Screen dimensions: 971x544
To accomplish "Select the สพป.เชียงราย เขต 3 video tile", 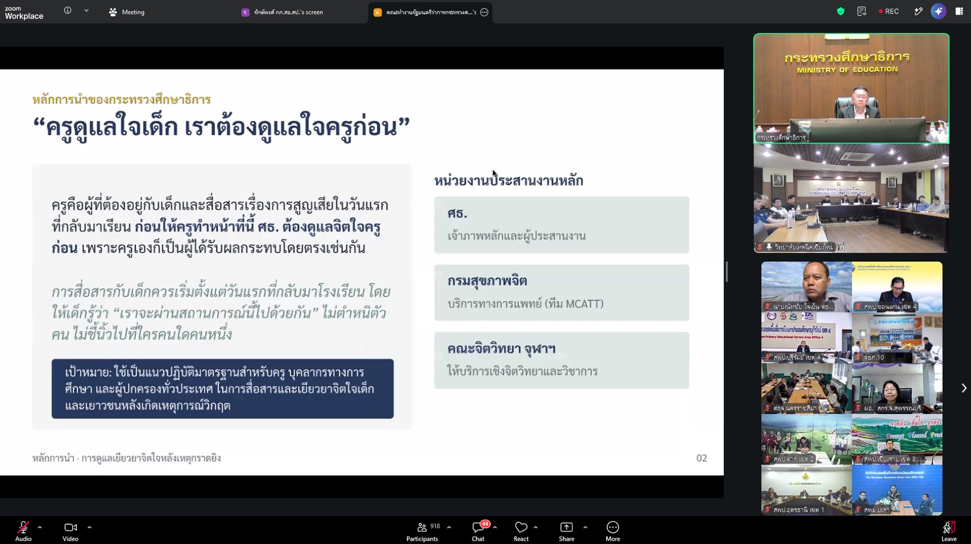I will click(x=897, y=440).
